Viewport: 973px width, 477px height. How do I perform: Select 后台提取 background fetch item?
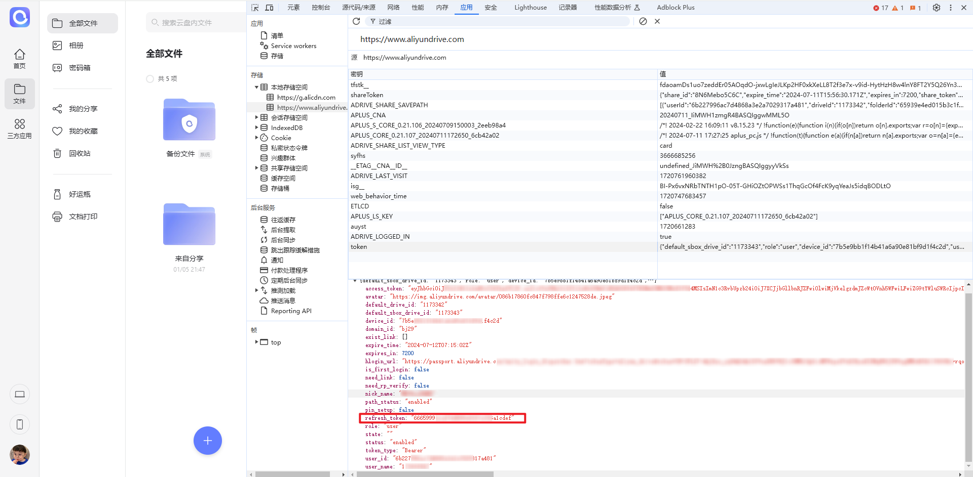coord(283,230)
